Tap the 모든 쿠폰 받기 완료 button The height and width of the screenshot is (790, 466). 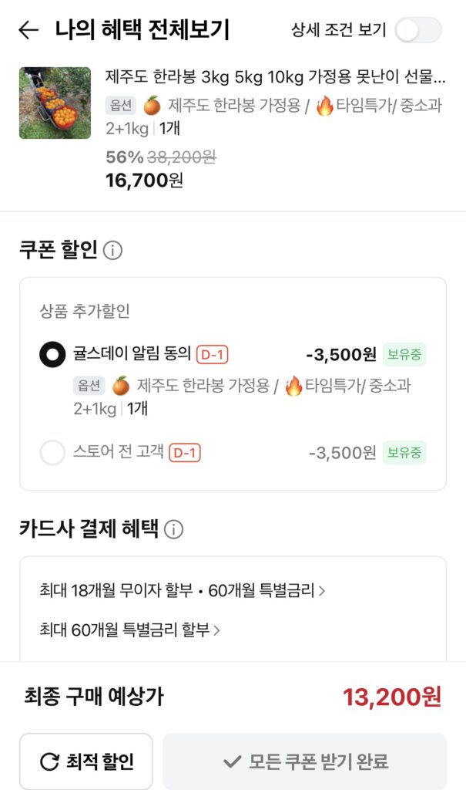(x=304, y=761)
